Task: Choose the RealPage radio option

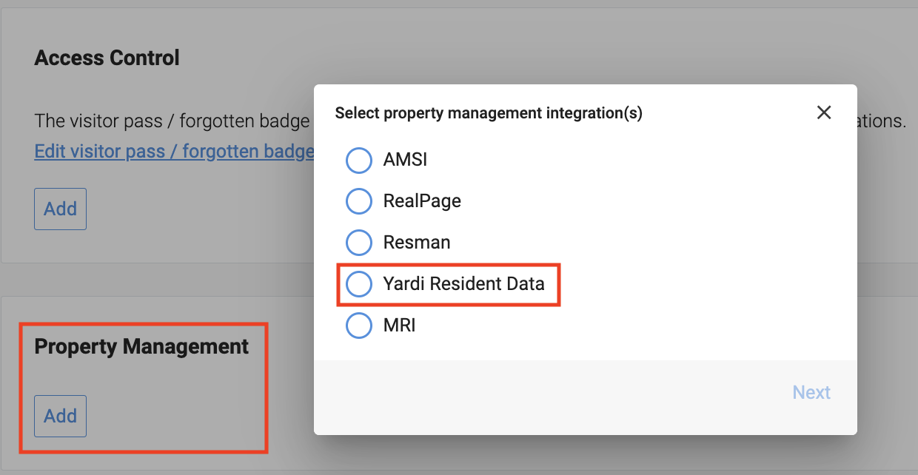Action: pos(359,201)
